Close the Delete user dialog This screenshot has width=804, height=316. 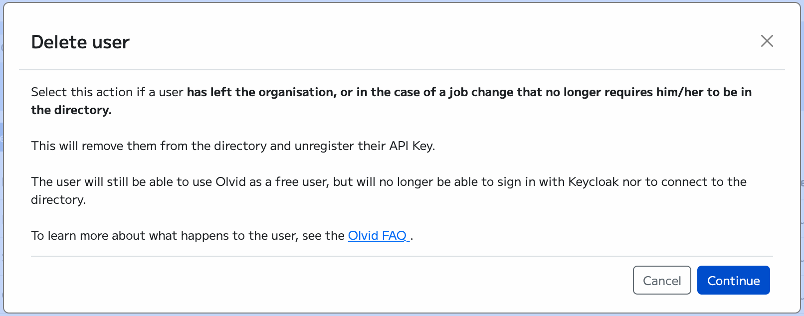767,41
